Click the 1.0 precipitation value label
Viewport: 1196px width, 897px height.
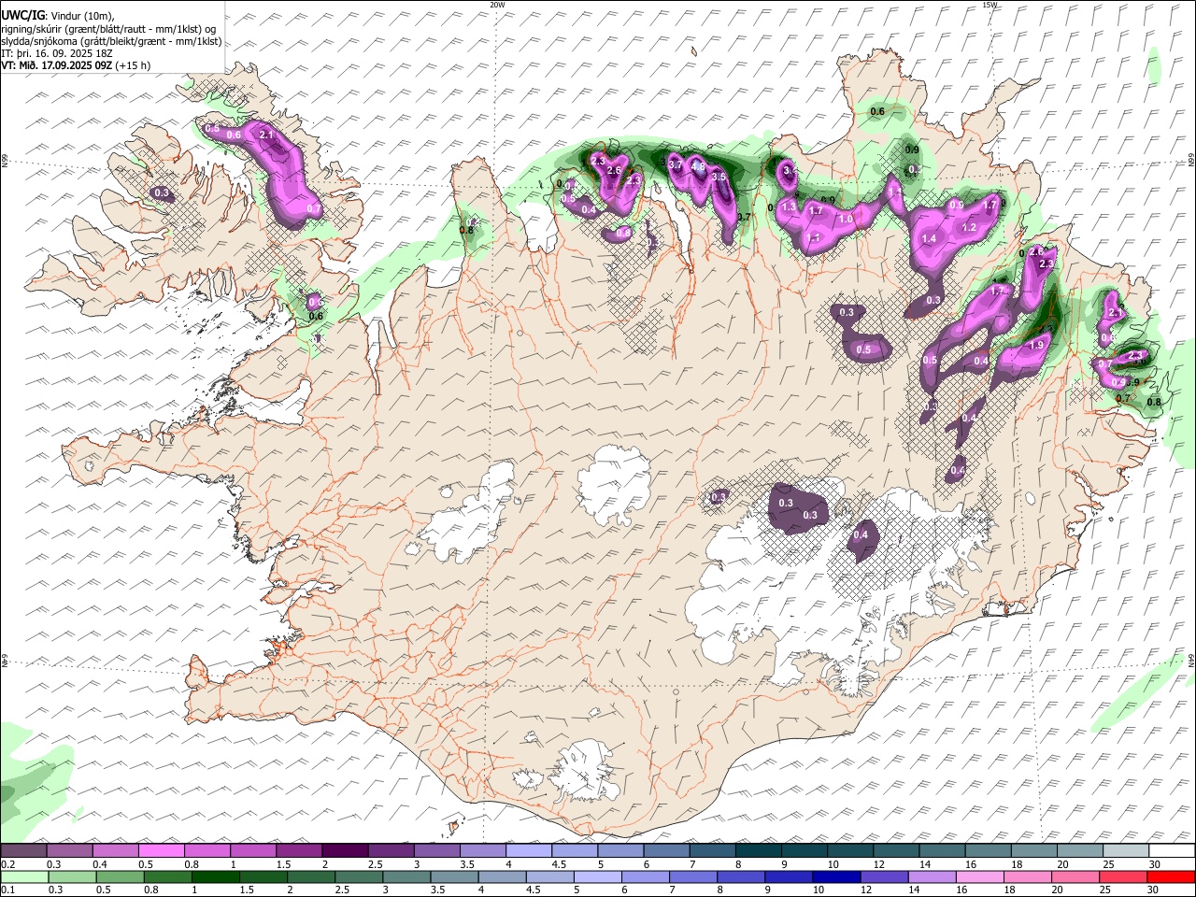pyautogui.click(x=846, y=219)
